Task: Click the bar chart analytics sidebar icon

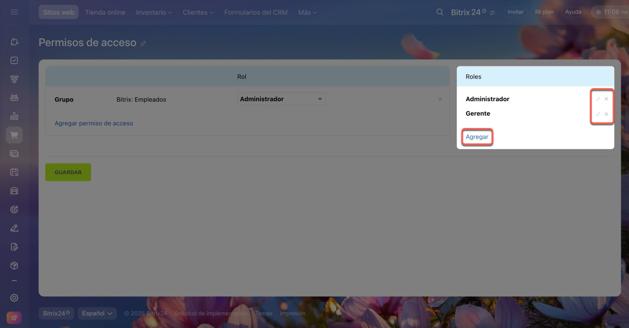Action: click(14, 116)
